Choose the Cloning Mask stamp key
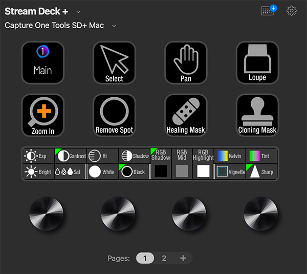The height and width of the screenshot is (274, 307). [257, 115]
